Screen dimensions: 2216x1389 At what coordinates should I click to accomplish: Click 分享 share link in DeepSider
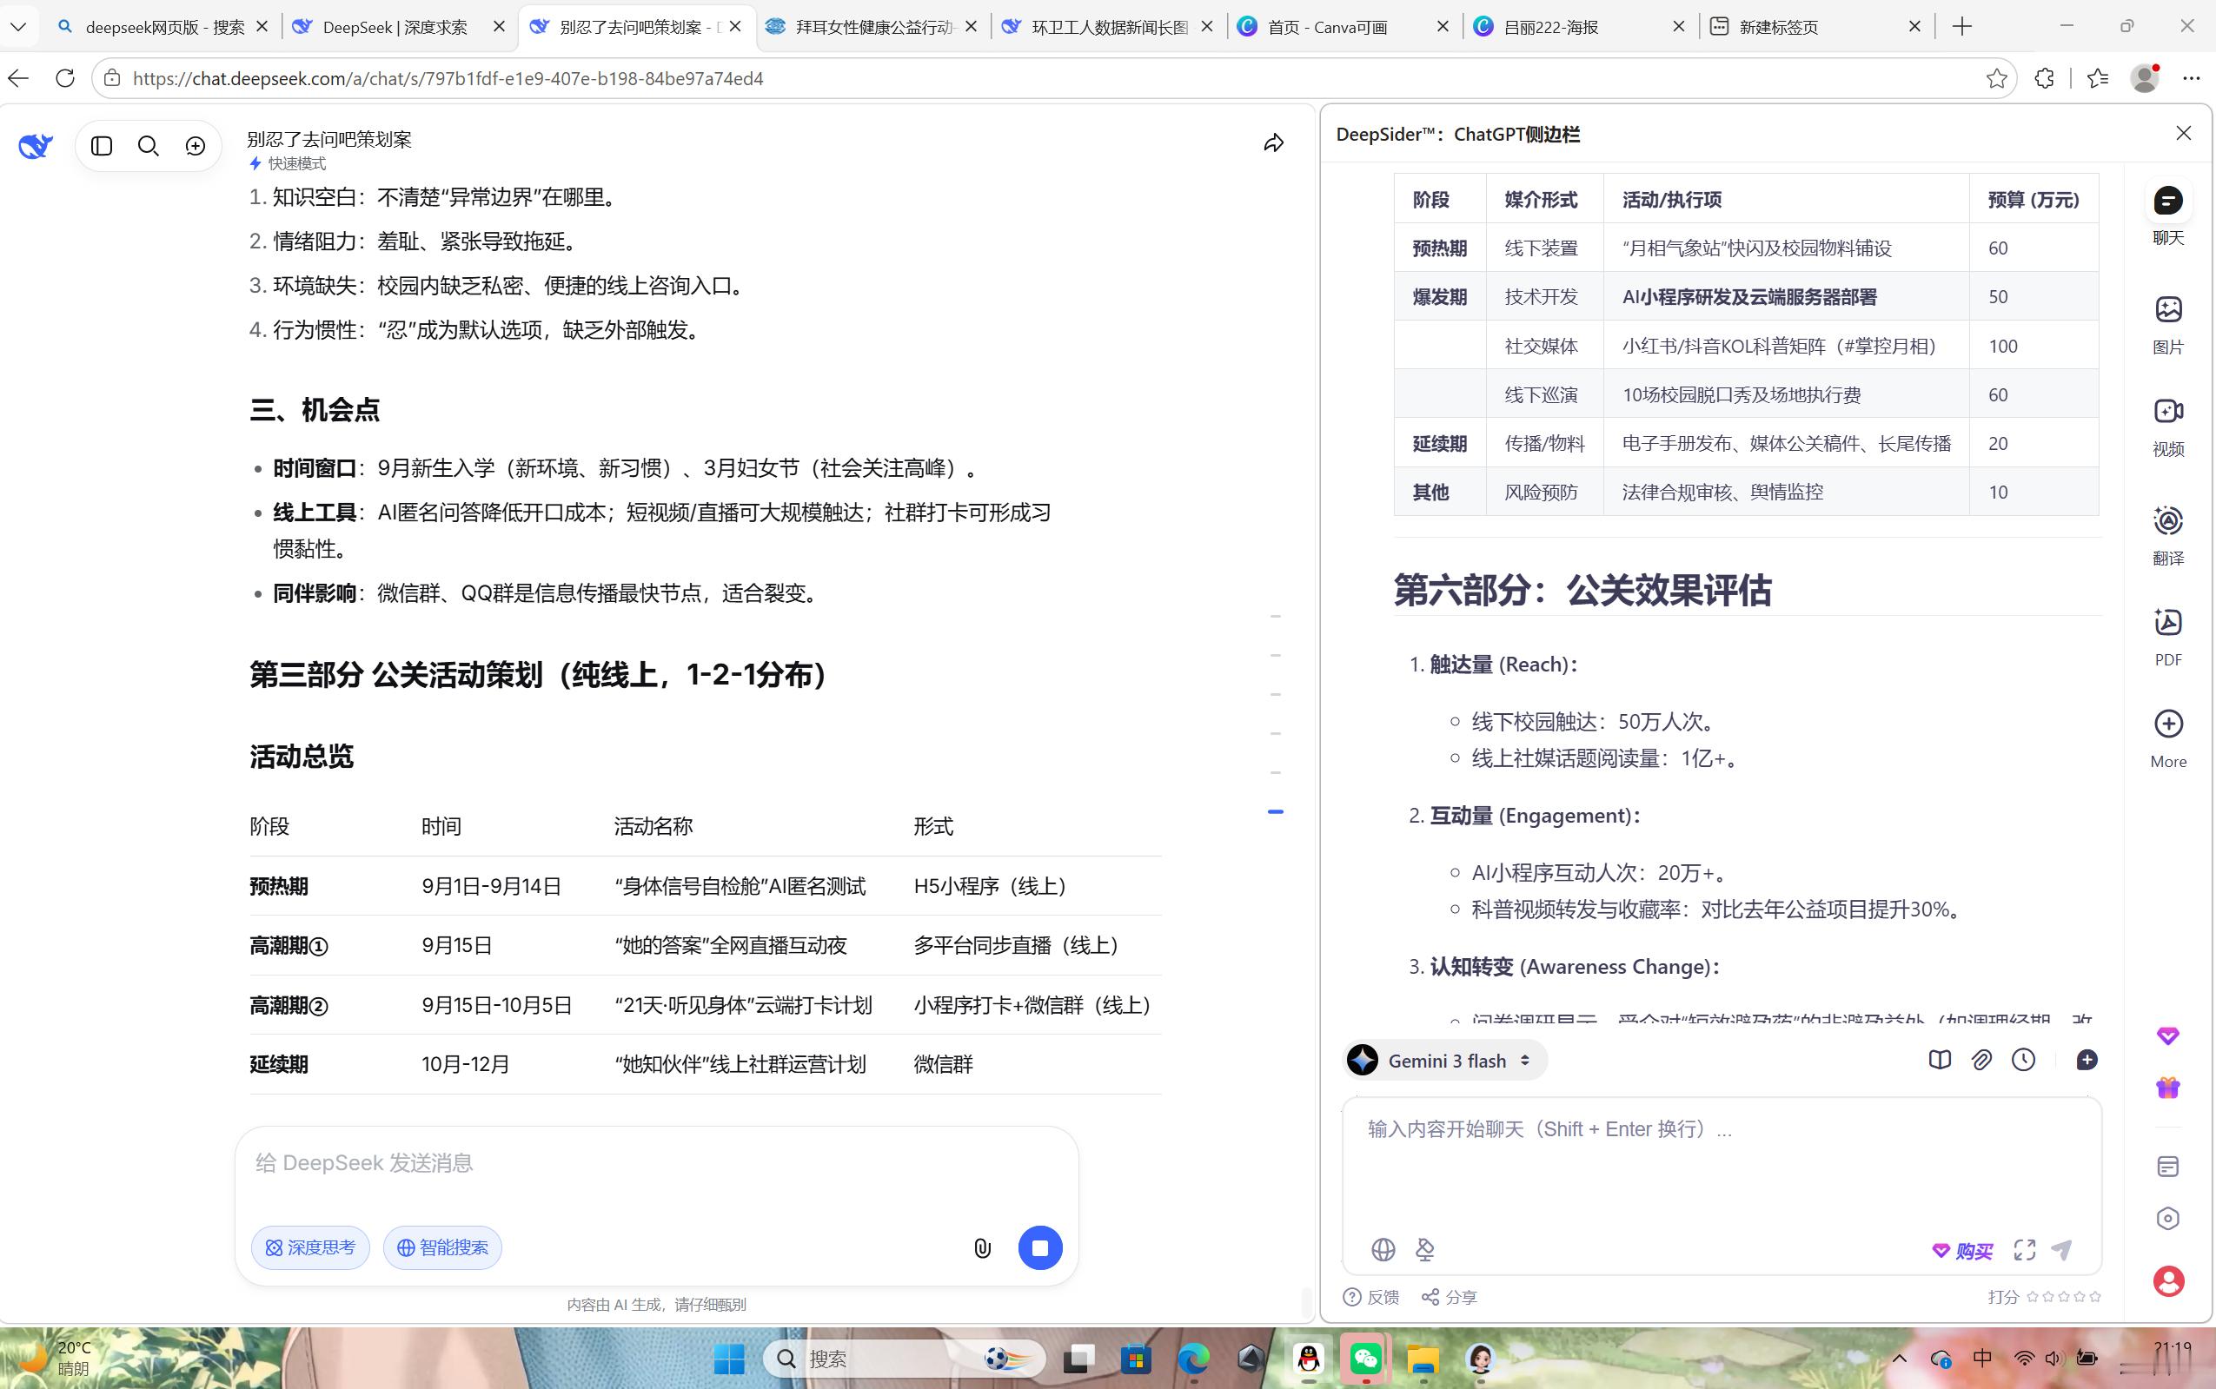tap(1449, 1297)
